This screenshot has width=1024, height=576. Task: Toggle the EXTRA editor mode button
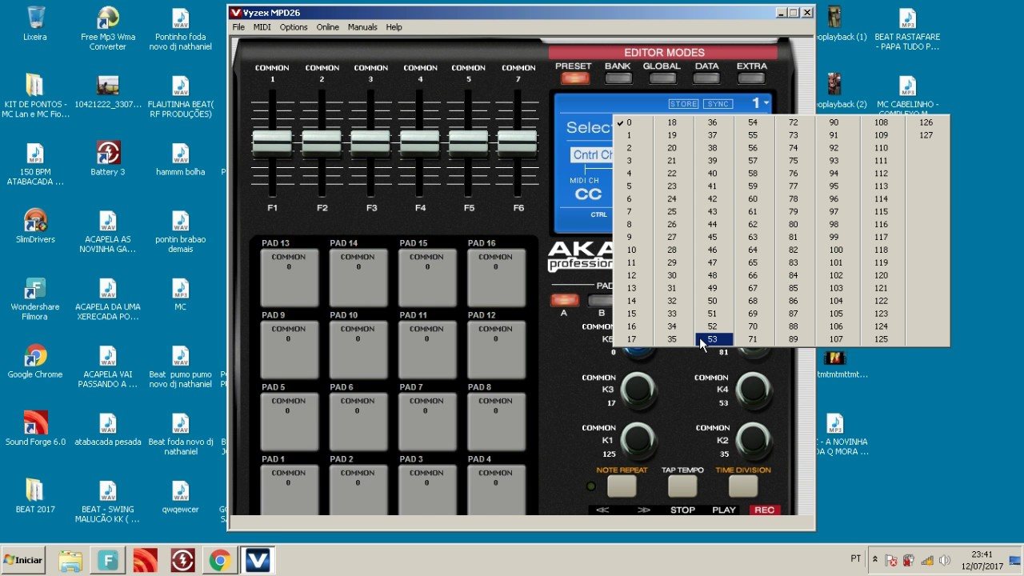[x=751, y=78]
